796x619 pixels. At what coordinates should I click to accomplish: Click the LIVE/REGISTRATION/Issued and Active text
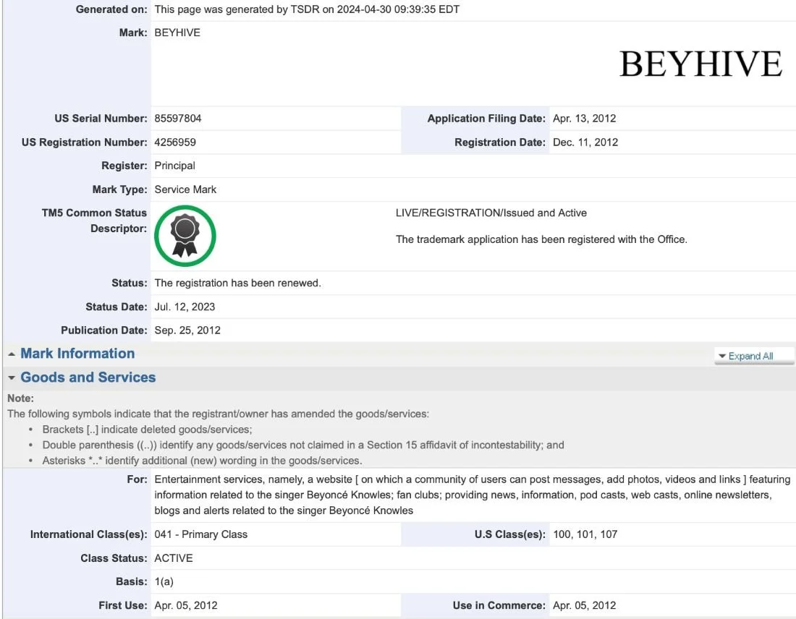click(491, 213)
